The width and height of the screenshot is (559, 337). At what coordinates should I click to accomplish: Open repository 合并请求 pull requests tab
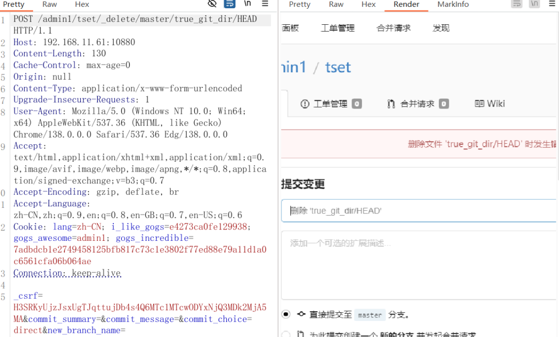418,104
